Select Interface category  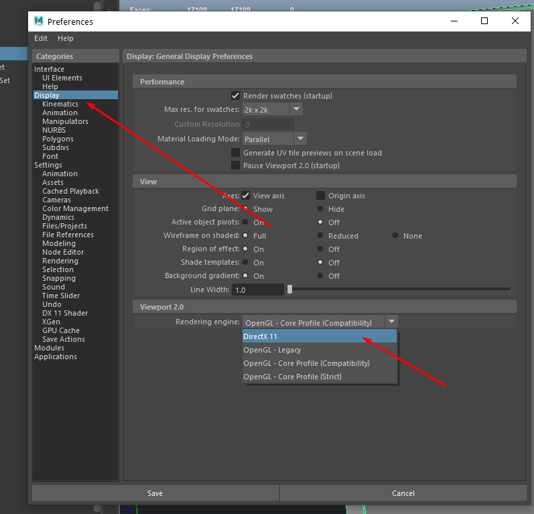point(49,69)
